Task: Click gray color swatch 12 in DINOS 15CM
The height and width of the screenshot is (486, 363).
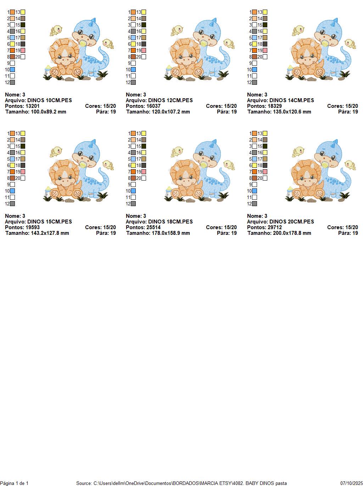Action: [12, 204]
